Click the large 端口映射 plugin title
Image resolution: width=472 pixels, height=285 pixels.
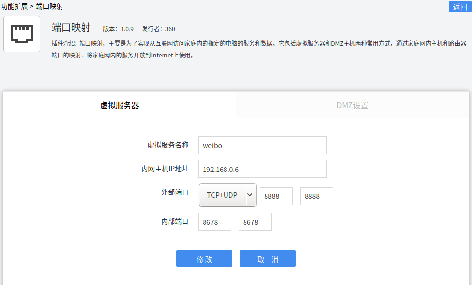coord(71,27)
